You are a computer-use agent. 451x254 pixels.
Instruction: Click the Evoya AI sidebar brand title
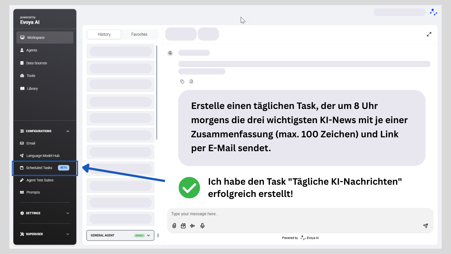(30, 22)
